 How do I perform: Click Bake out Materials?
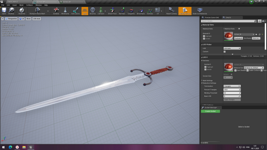[x=200, y=11]
